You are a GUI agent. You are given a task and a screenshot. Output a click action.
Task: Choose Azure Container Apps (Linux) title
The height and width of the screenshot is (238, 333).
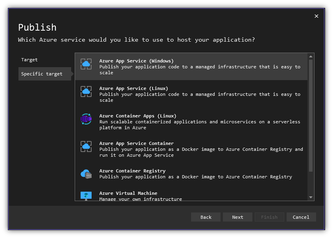coord(138,116)
